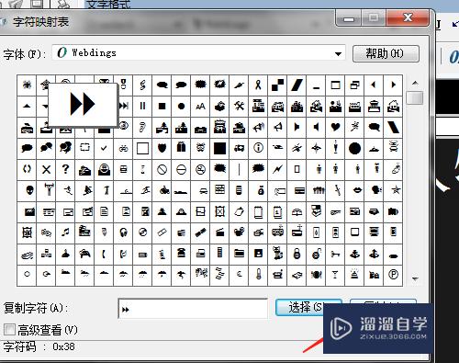Pick the crossed hammer and wrench glyph
Viewport: 459px width, 363px height.
pyautogui.click(x=239, y=106)
